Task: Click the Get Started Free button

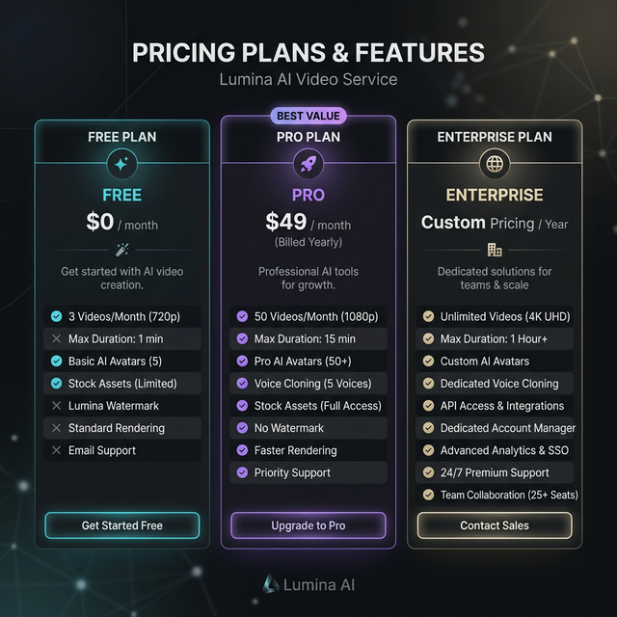Action: tap(121, 525)
